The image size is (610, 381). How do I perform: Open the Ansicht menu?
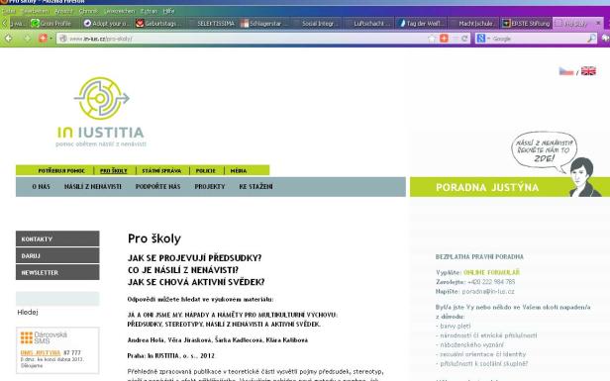coord(63,11)
